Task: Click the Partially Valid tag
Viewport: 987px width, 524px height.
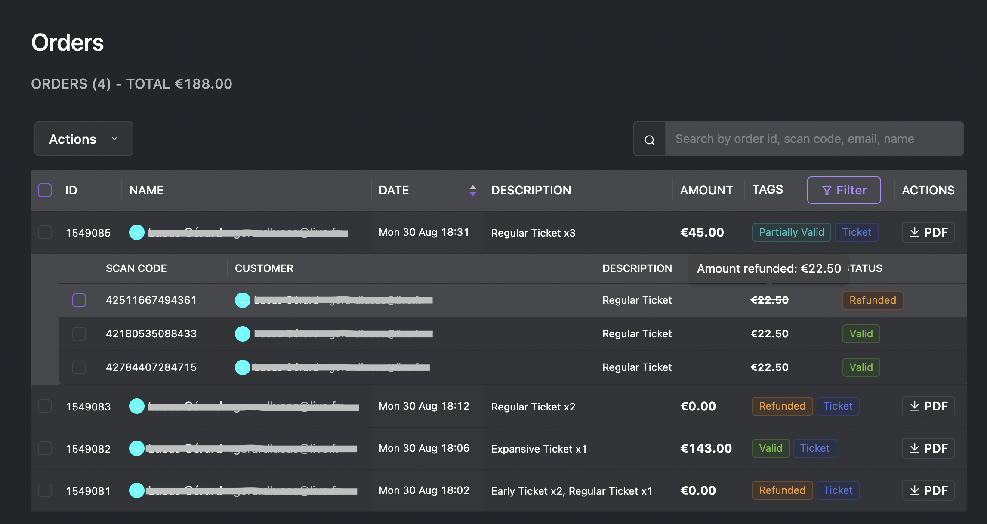Action: (791, 233)
